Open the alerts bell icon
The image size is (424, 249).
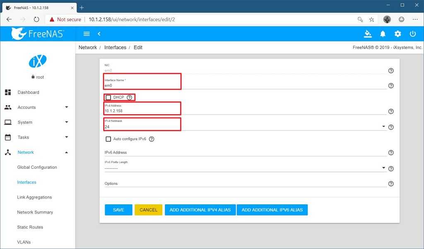click(383, 34)
